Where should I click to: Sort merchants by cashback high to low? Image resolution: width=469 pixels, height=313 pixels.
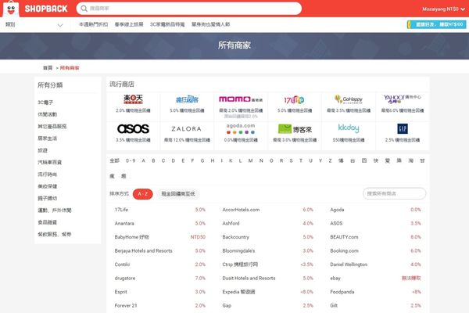point(178,194)
